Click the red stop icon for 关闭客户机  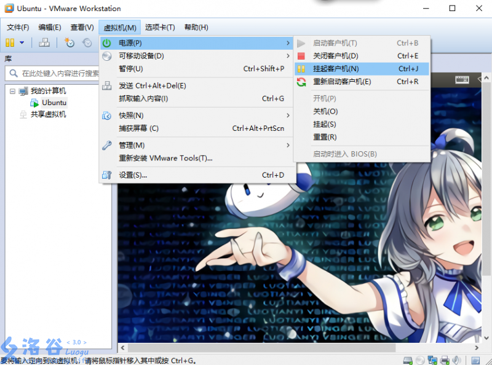301,56
